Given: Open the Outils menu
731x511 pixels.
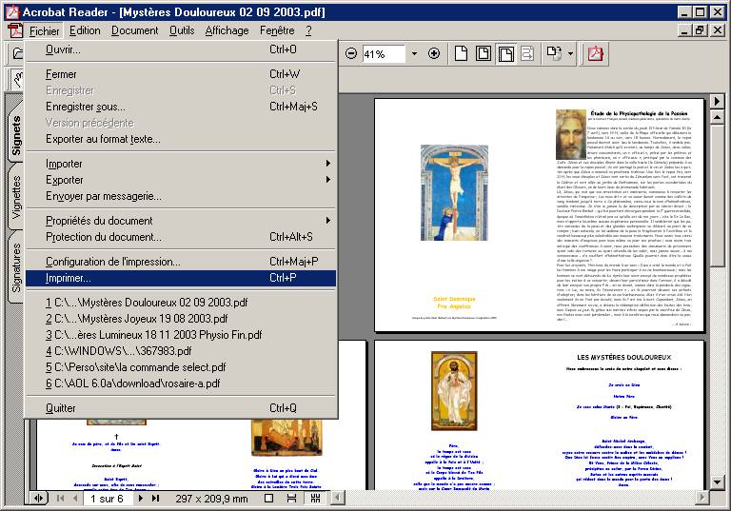Looking at the screenshot, I should (x=182, y=30).
